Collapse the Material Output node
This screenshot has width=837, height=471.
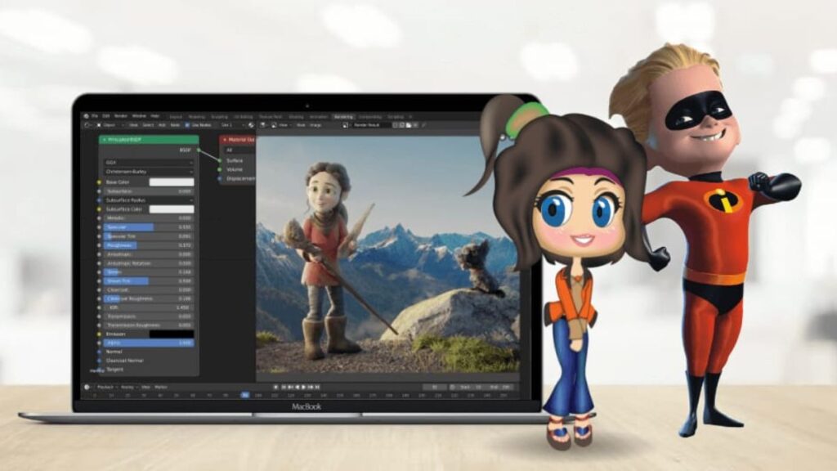224,140
